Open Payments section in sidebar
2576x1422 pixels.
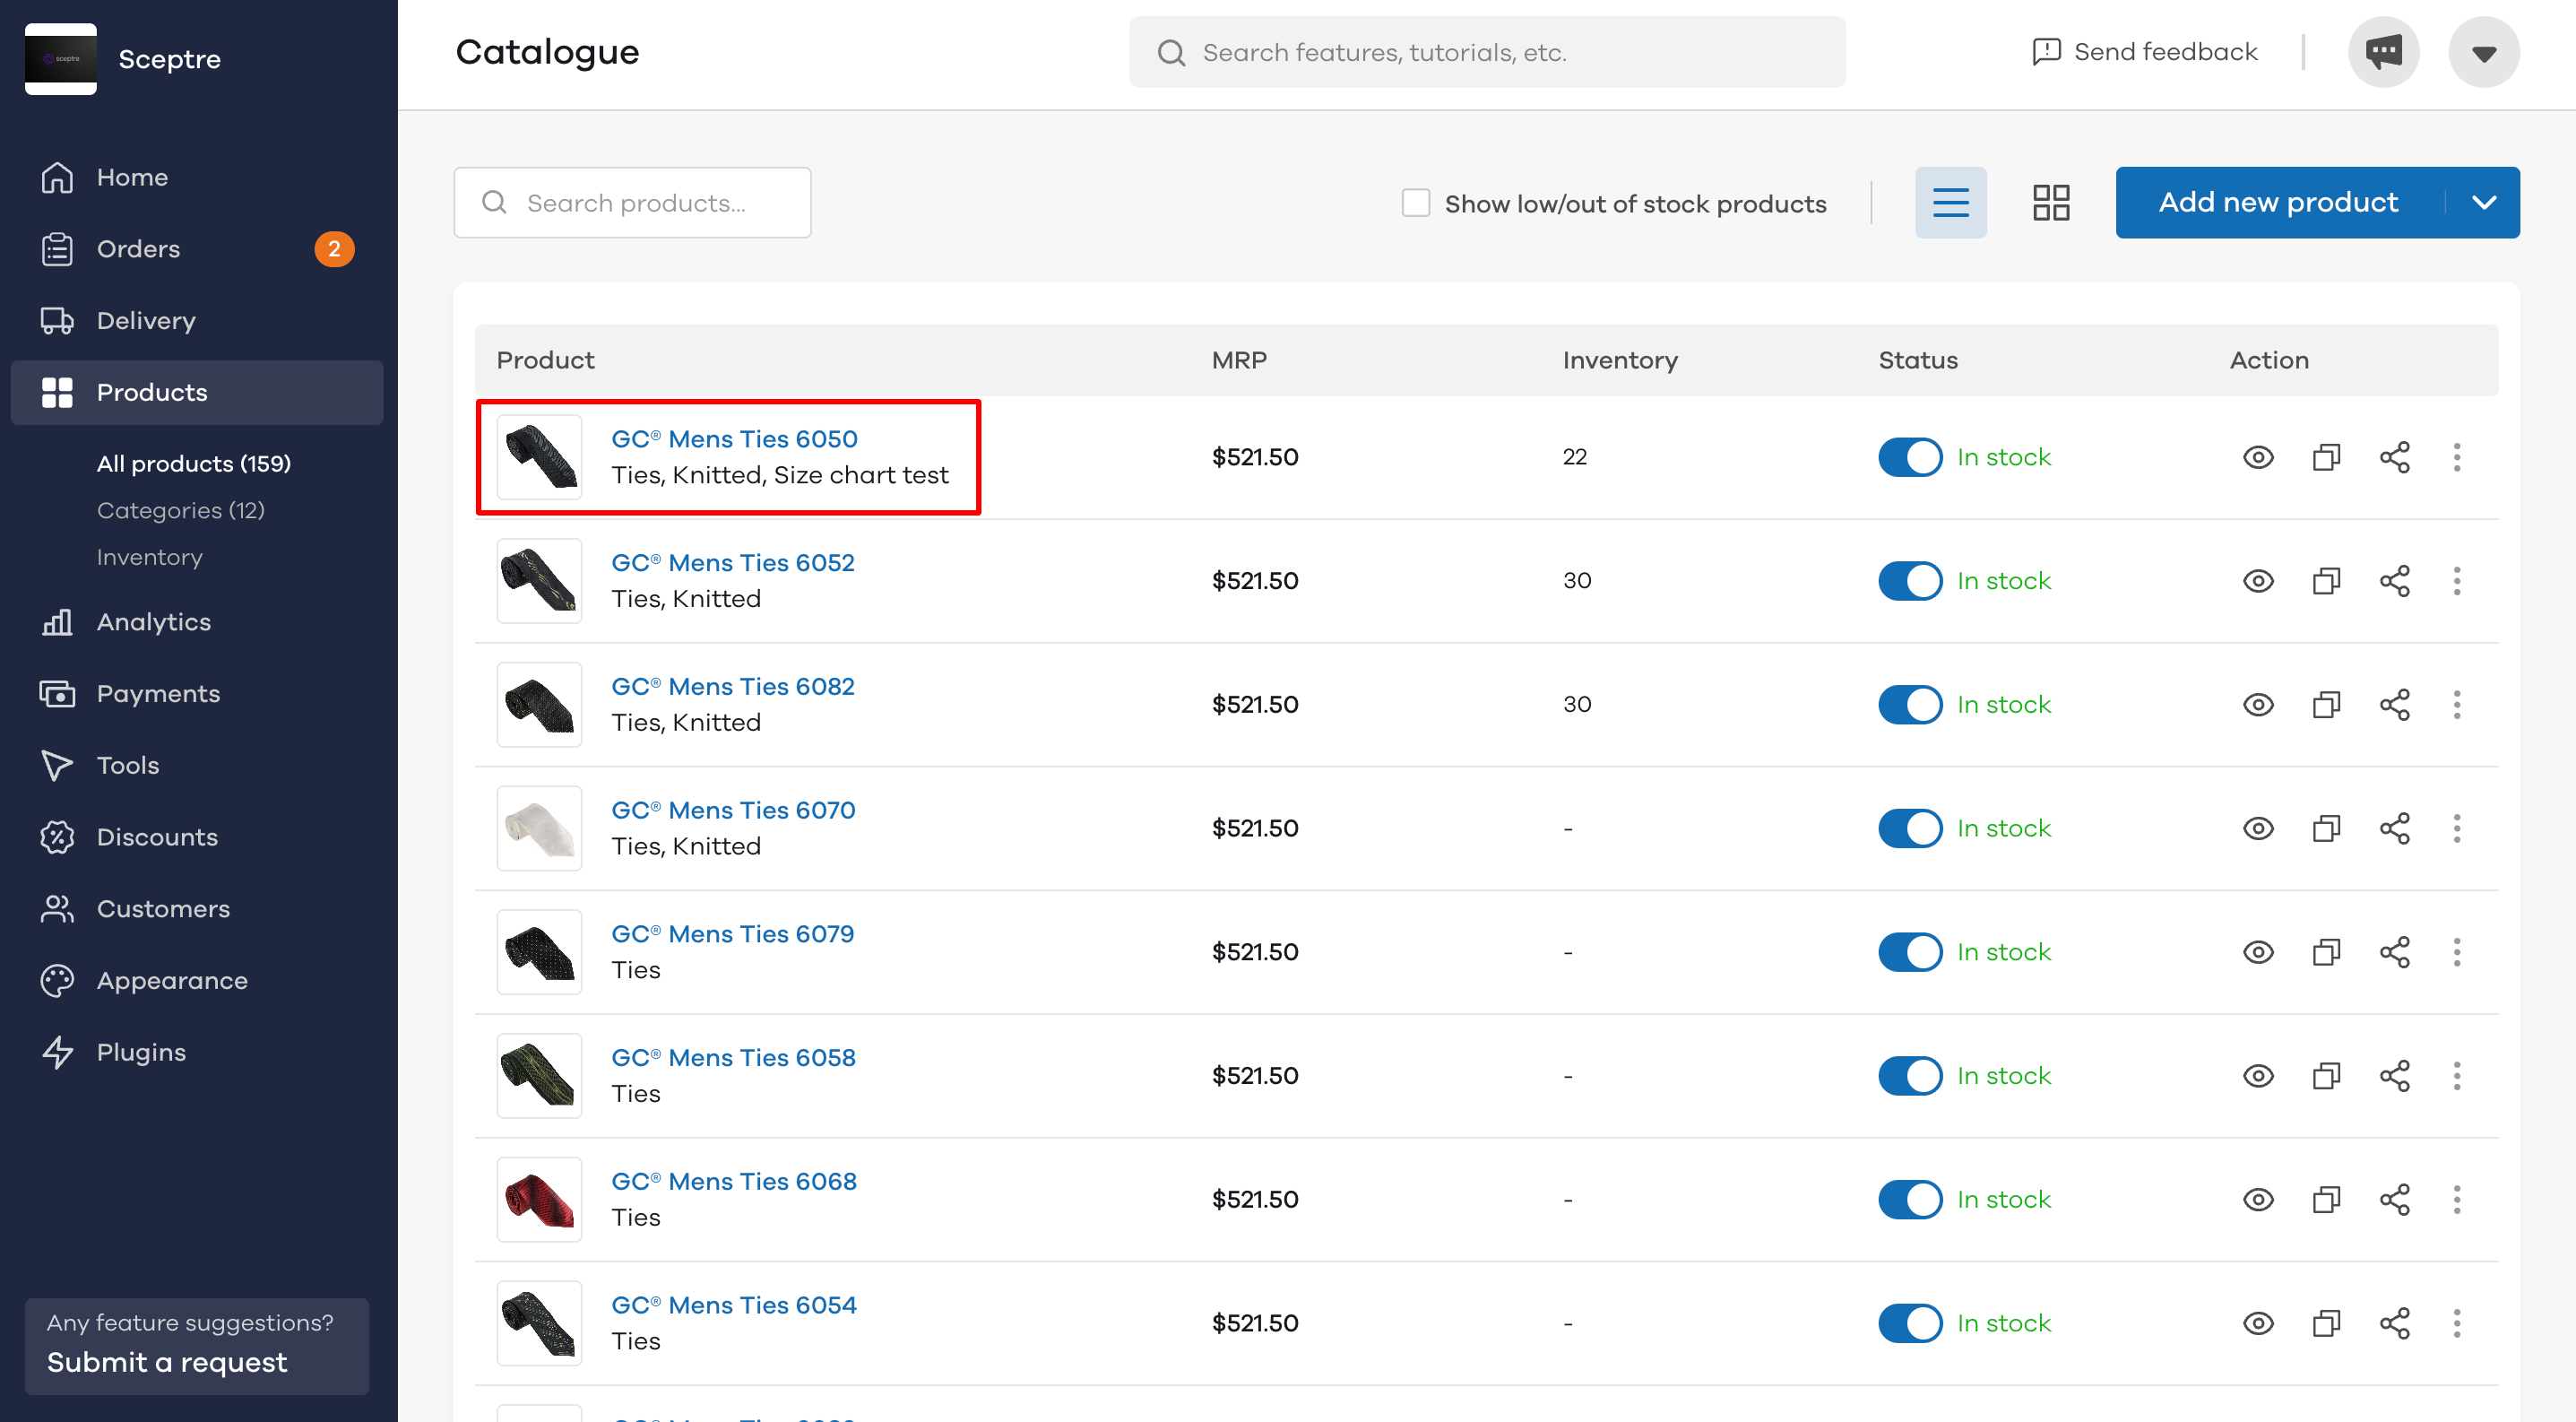click(x=197, y=694)
